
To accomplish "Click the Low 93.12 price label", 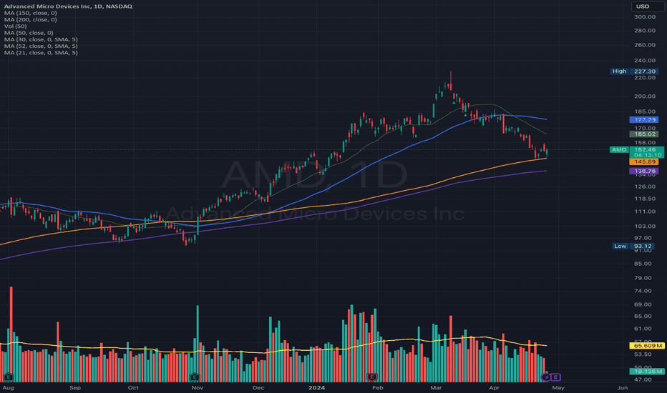I will [633, 246].
